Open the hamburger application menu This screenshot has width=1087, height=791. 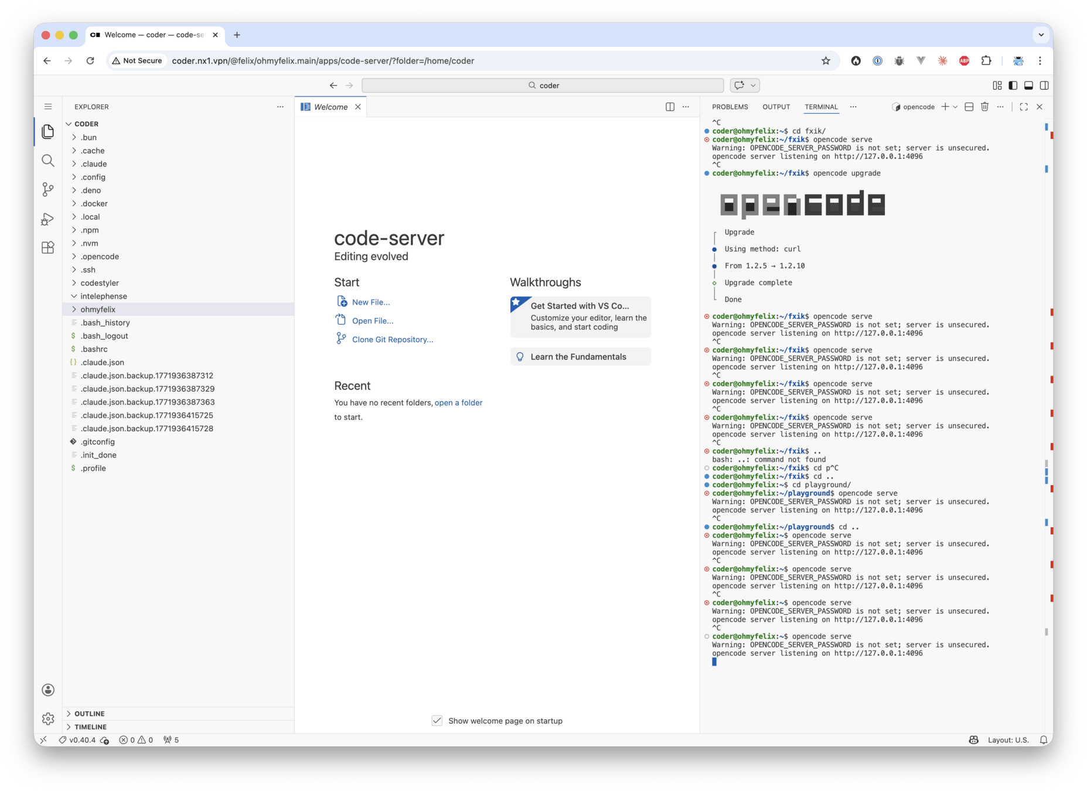pyautogui.click(x=48, y=107)
